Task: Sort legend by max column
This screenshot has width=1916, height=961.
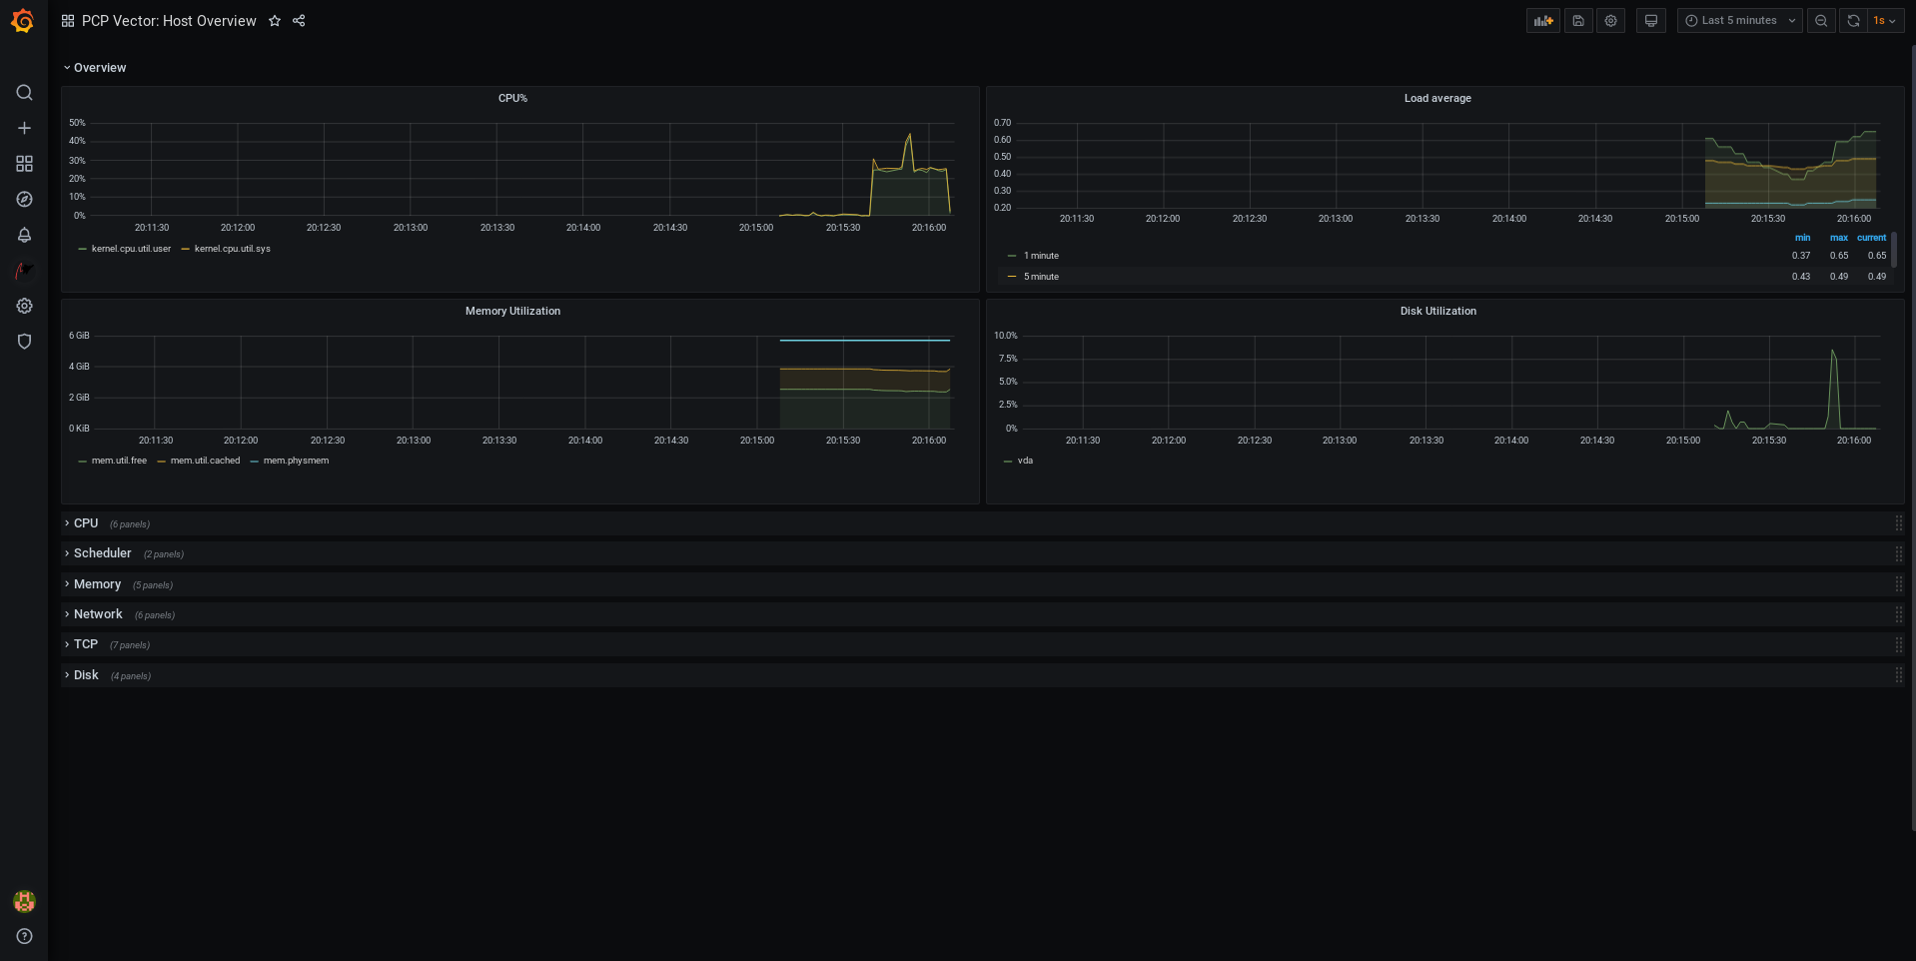Action: [x=1838, y=238]
